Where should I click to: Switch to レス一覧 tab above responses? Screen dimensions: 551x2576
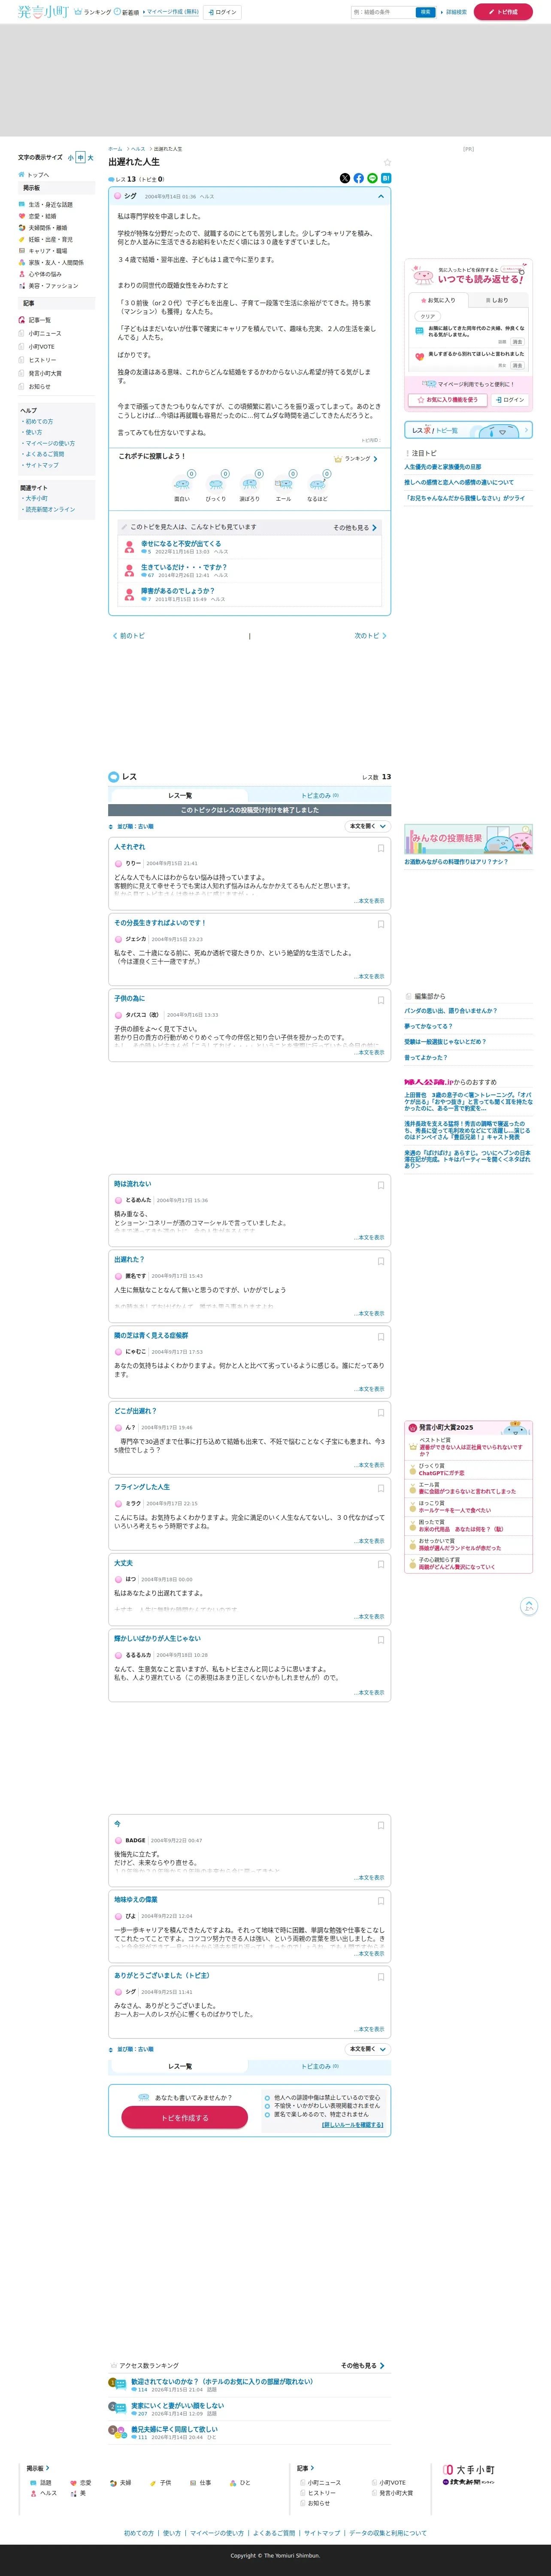coord(180,795)
